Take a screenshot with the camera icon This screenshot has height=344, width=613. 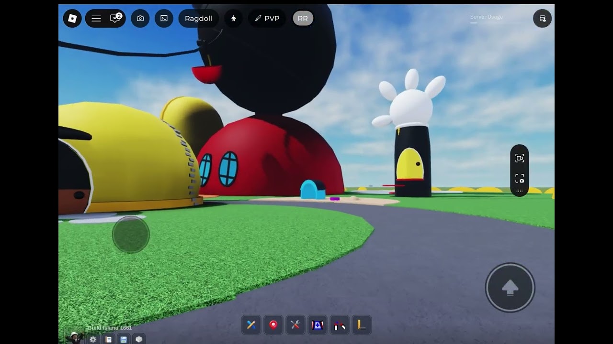point(140,18)
